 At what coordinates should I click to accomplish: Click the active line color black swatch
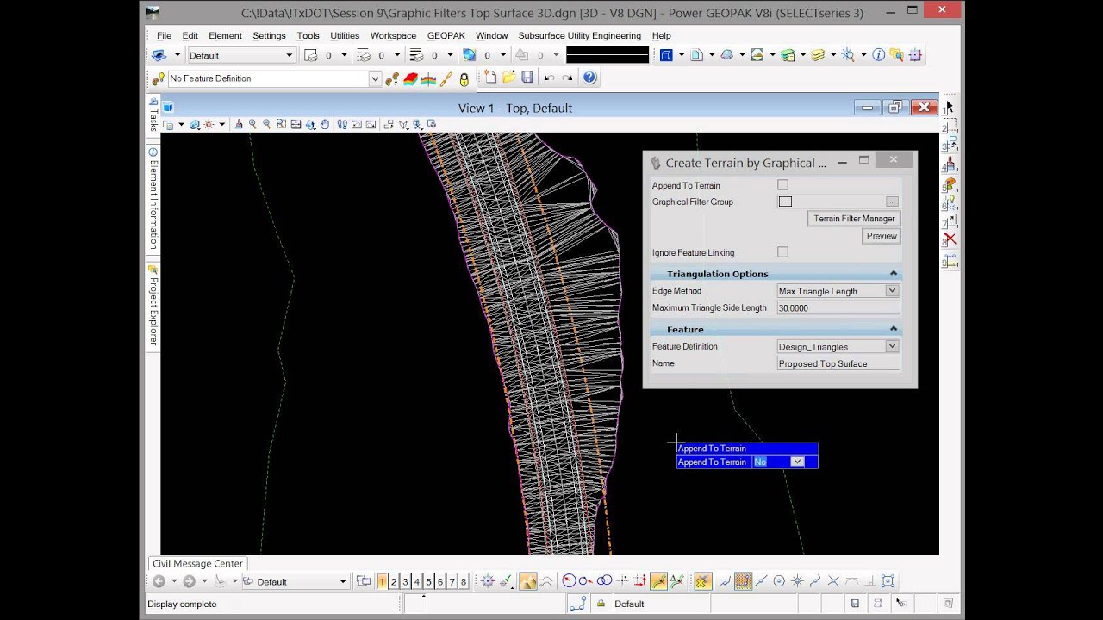(607, 55)
